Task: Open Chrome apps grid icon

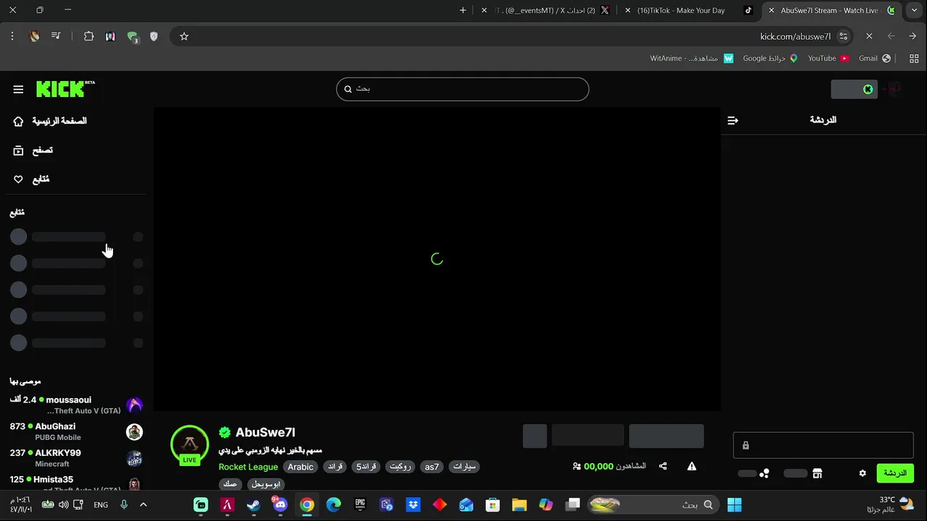Action: pyautogui.click(x=914, y=58)
